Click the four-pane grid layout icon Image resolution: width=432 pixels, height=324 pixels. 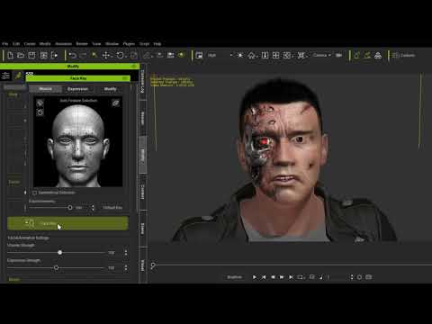(275, 56)
